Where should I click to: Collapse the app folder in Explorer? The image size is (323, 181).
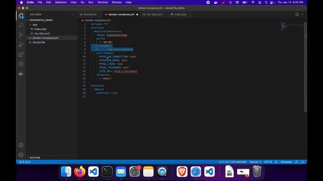point(35,25)
